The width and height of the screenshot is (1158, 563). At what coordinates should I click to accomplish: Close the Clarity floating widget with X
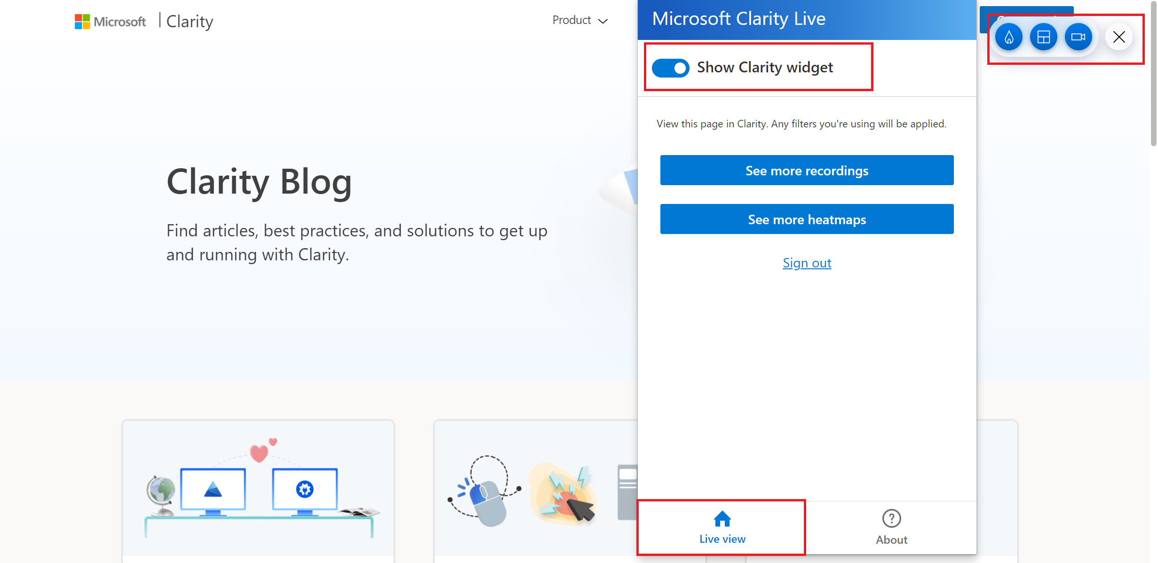[1119, 37]
